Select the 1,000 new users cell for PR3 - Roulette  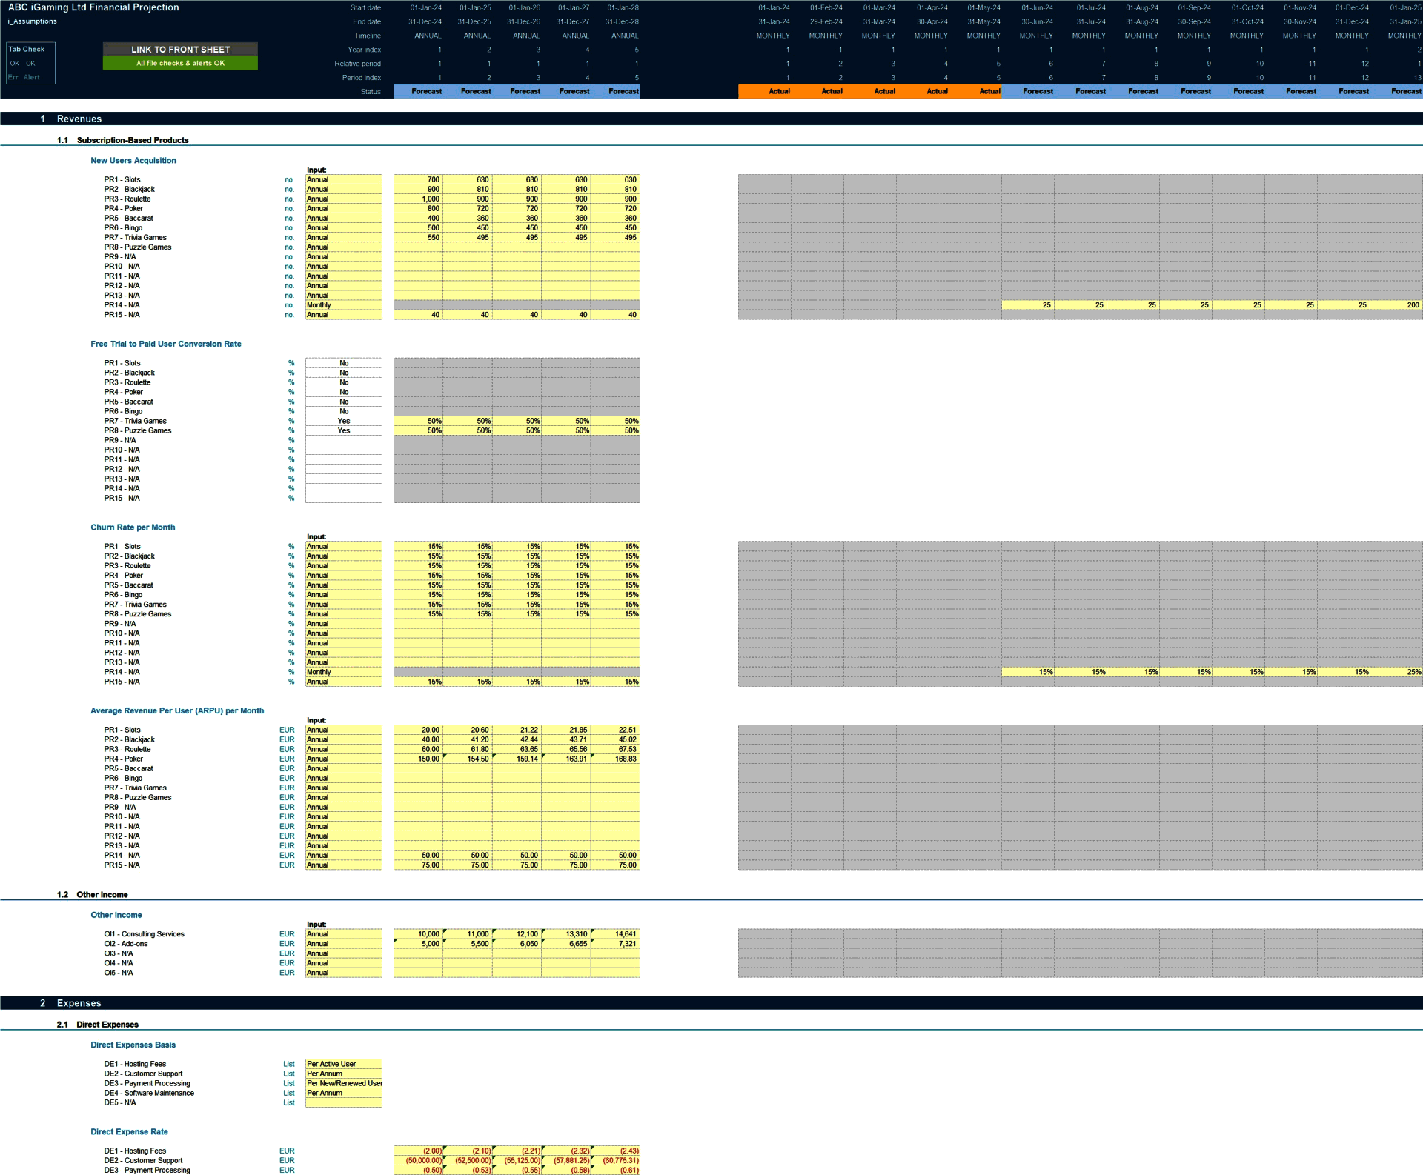coord(418,199)
